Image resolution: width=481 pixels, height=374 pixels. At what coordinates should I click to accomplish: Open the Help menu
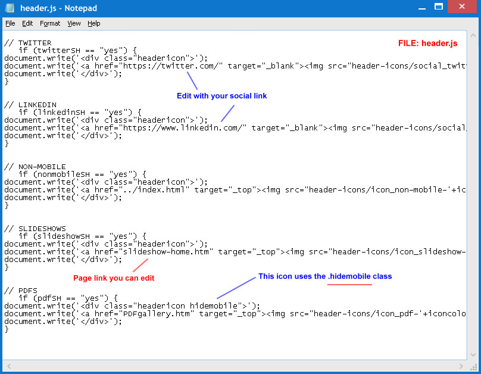coord(94,23)
